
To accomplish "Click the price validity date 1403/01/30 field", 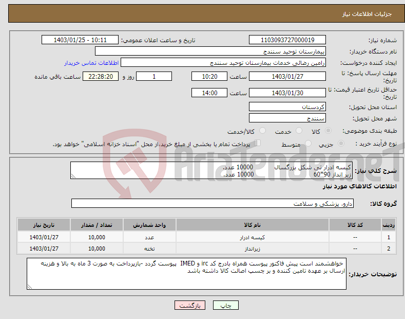I will (287, 93).
